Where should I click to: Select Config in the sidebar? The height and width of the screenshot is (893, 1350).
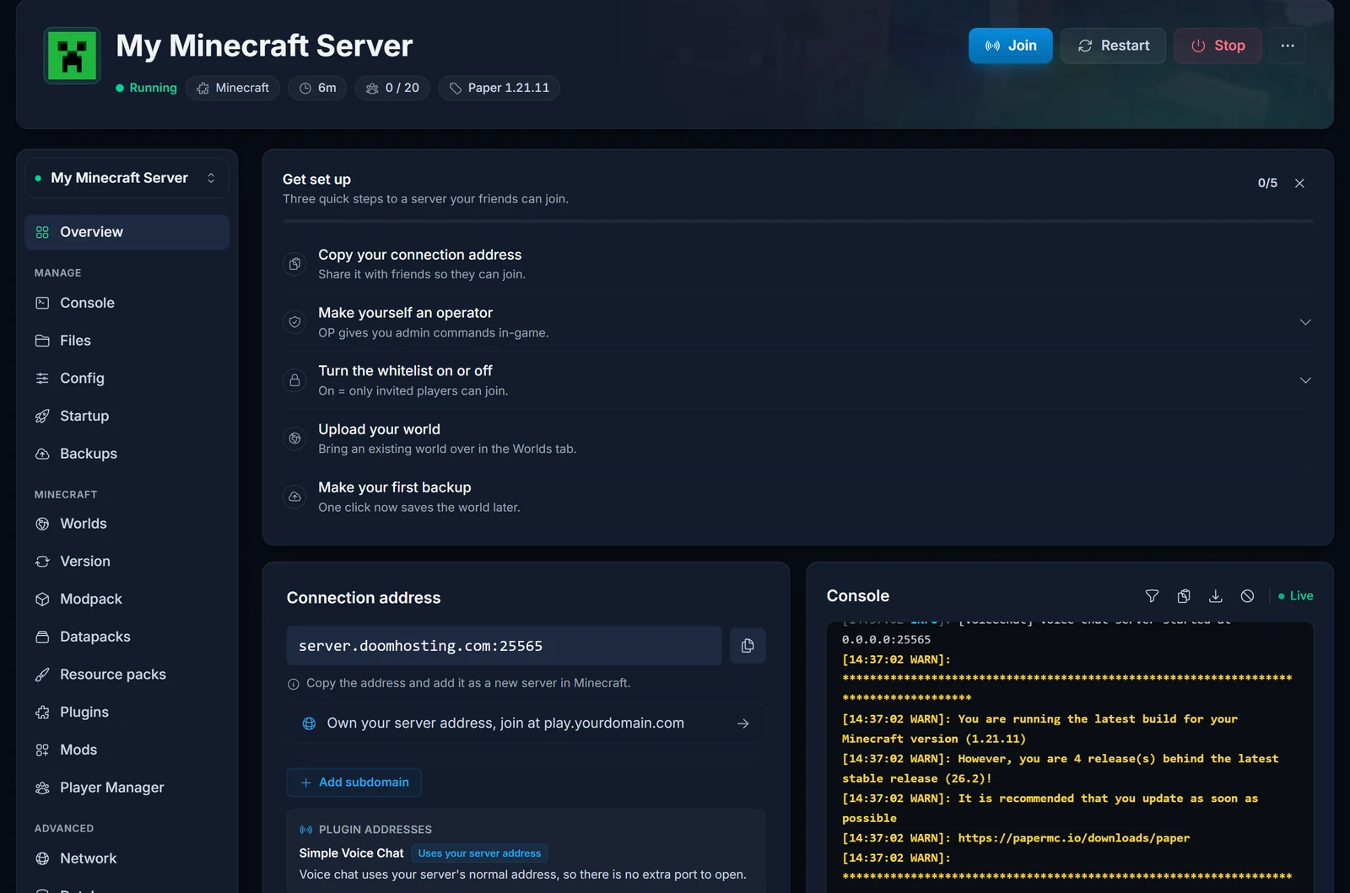[x=127, y=379]
